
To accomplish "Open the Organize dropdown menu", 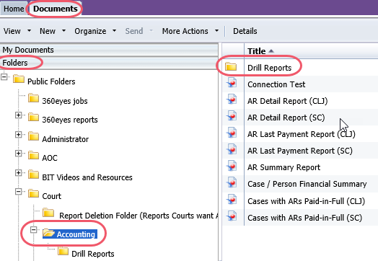I will pos(95,31).
